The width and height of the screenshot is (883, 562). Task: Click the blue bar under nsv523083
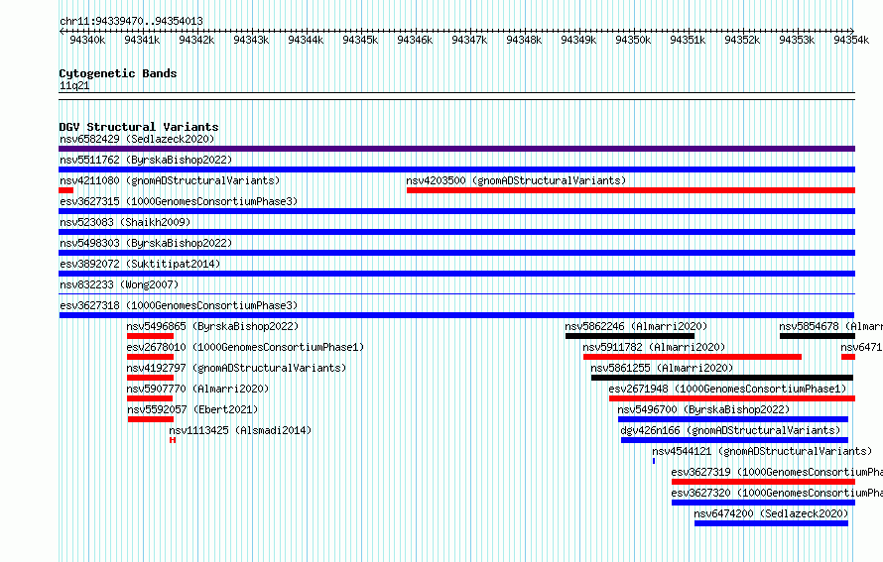point(456,232)
